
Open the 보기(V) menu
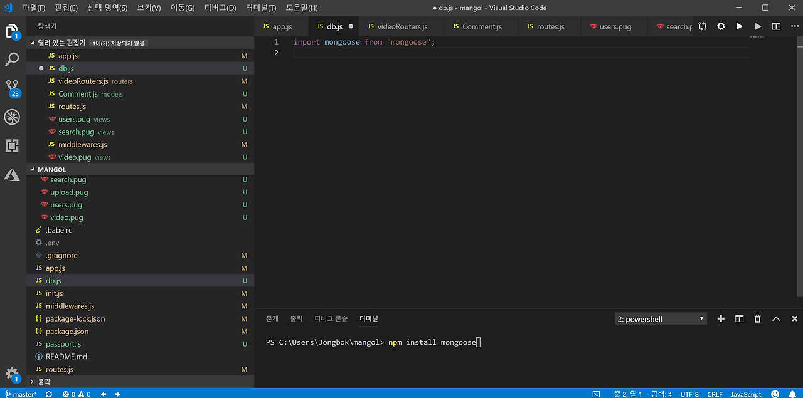[149, 8]
